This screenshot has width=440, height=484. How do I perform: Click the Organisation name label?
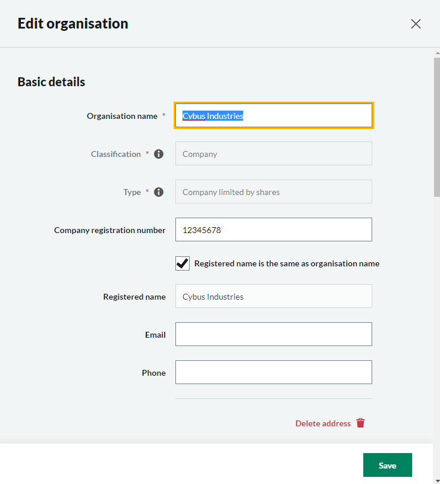click(x=122, y=116)
